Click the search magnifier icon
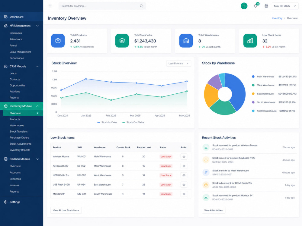The image size is (302, 226). (141, 6)
